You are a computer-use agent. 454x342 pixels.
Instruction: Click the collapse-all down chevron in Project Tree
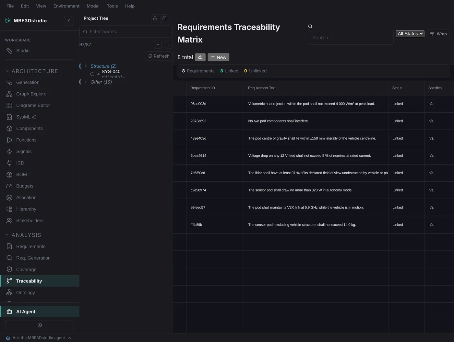coord(158,45)
